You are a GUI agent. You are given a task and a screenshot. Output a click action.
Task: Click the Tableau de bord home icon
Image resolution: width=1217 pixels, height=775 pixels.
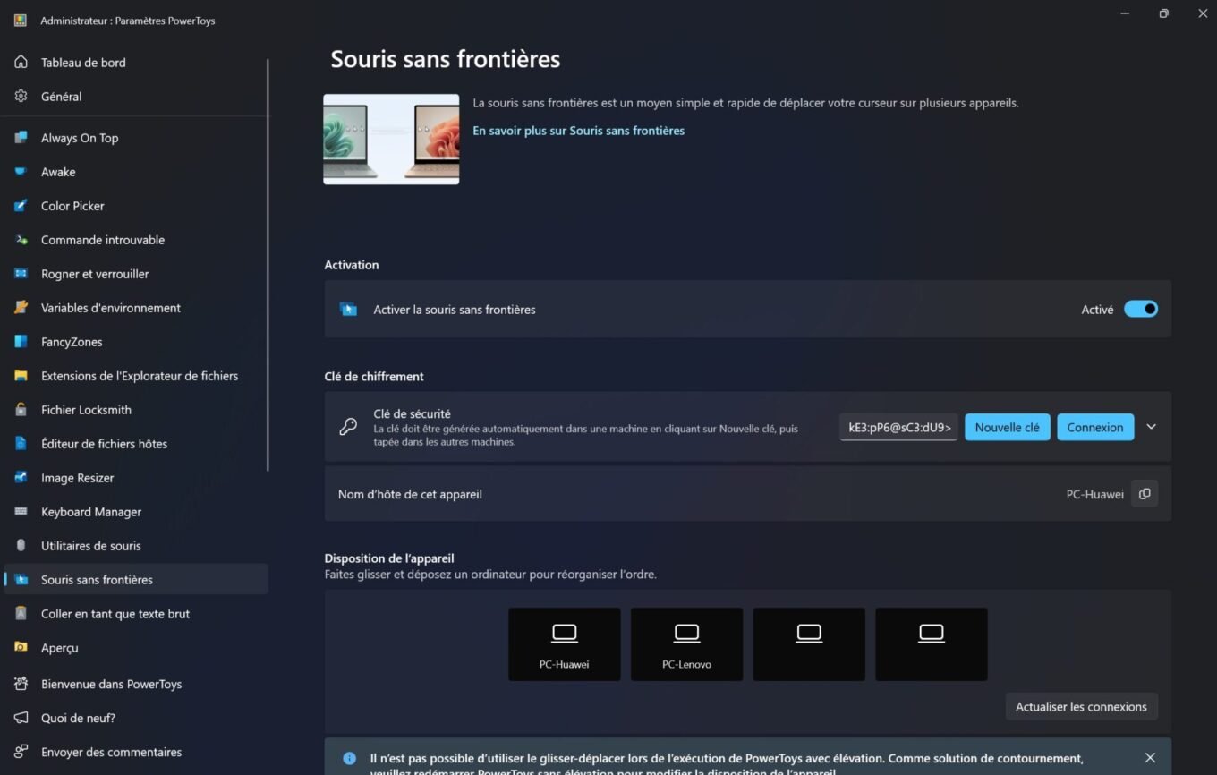[21, 63]
